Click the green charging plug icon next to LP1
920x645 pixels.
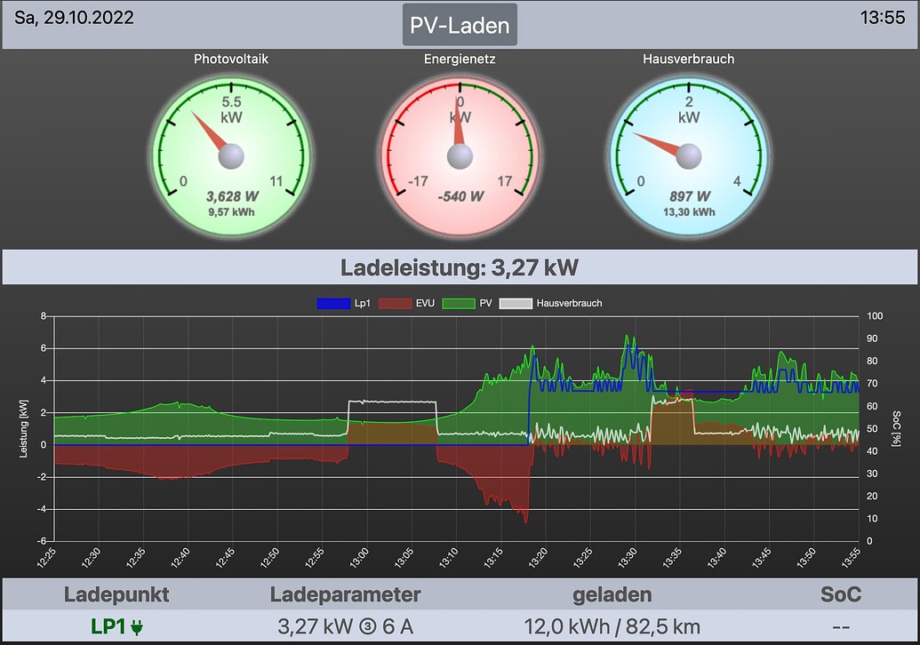[137, 627]
